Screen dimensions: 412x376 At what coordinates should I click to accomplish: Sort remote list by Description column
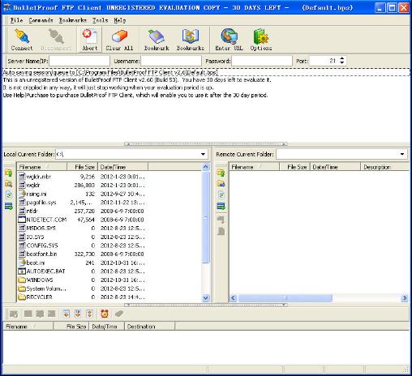pos(384,167)
